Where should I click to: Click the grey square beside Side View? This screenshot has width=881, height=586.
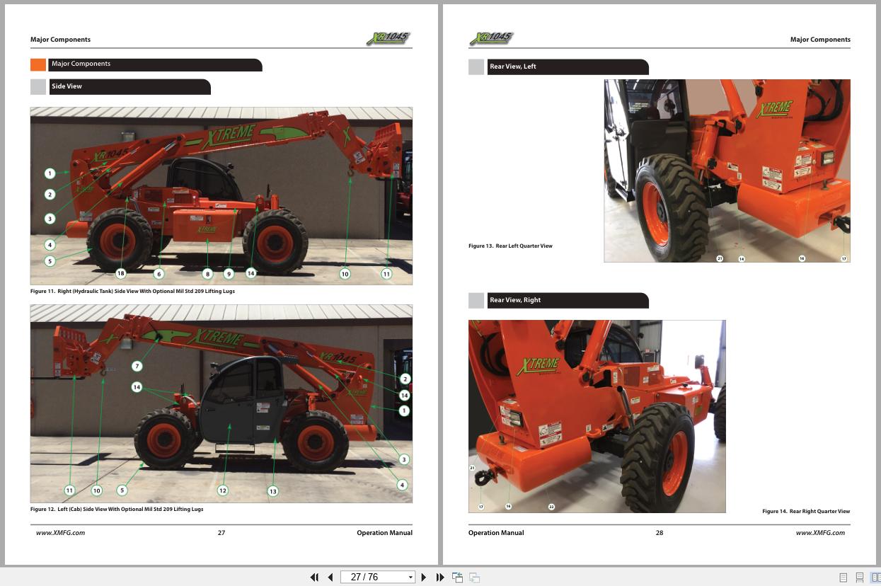pyautogui.click(x=38, y=87)
